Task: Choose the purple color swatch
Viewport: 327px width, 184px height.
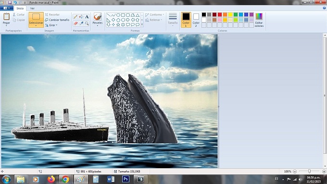Action: coord(252,14)
